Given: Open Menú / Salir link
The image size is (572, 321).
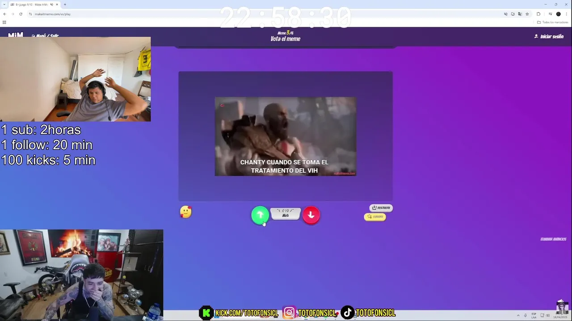Looking at the screenshot, I should pyautogui.click(x=45, y=36).
